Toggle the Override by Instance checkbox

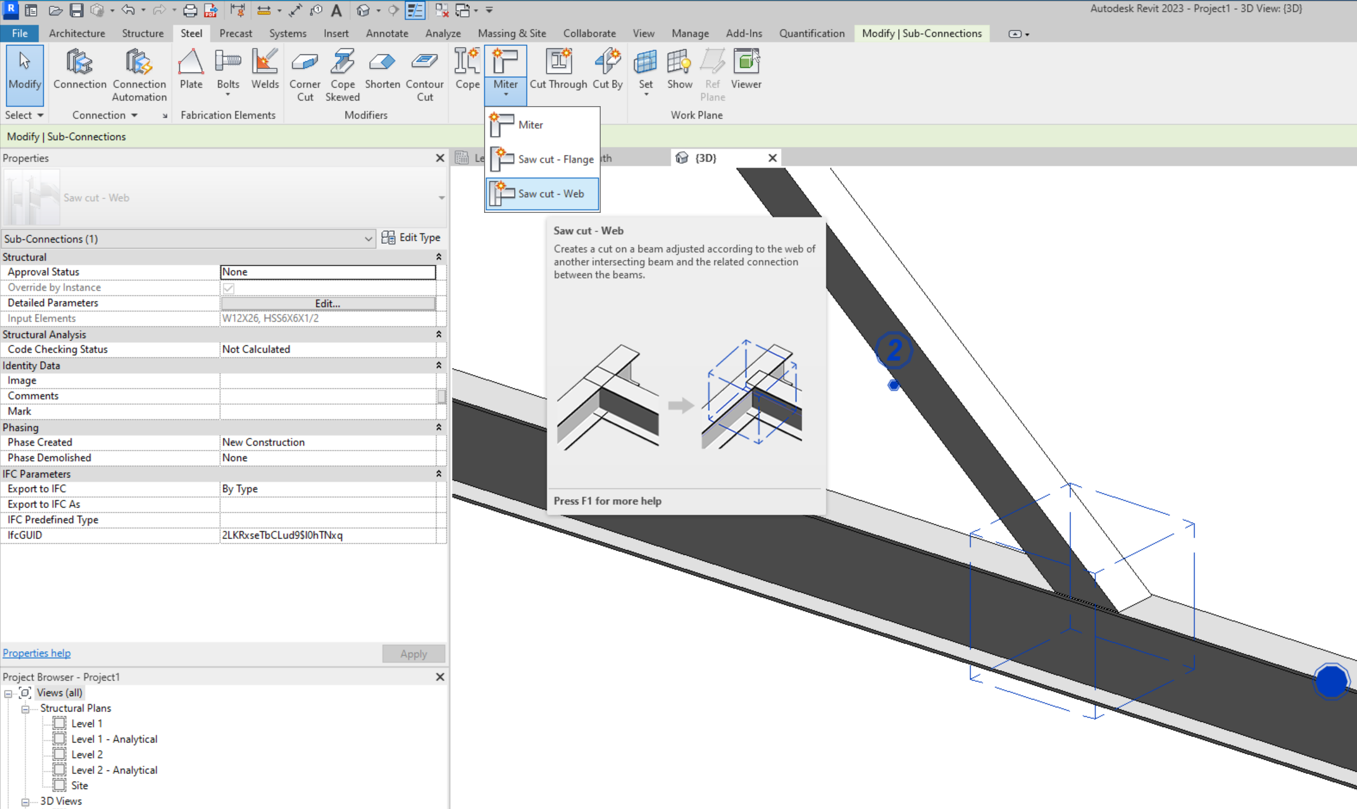click(x=229, y=288)
